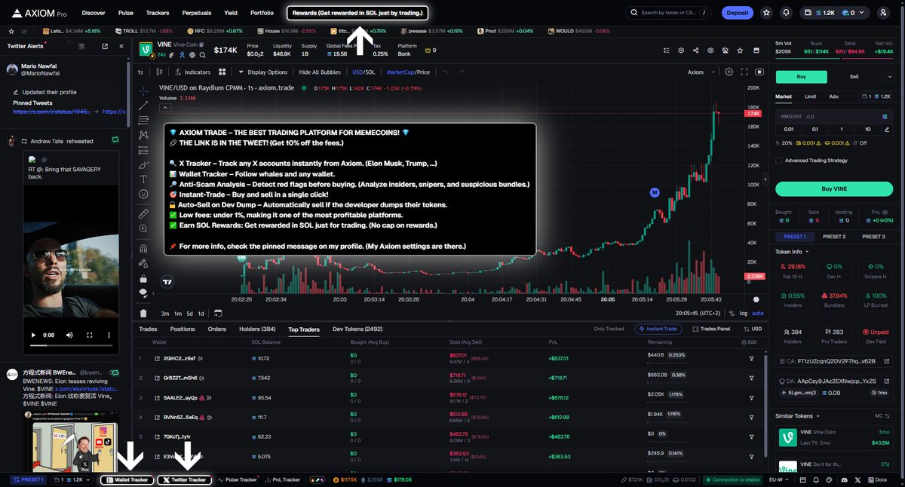Click the AMOUNT input field
The image size is (905, 487).
[833, 117]
